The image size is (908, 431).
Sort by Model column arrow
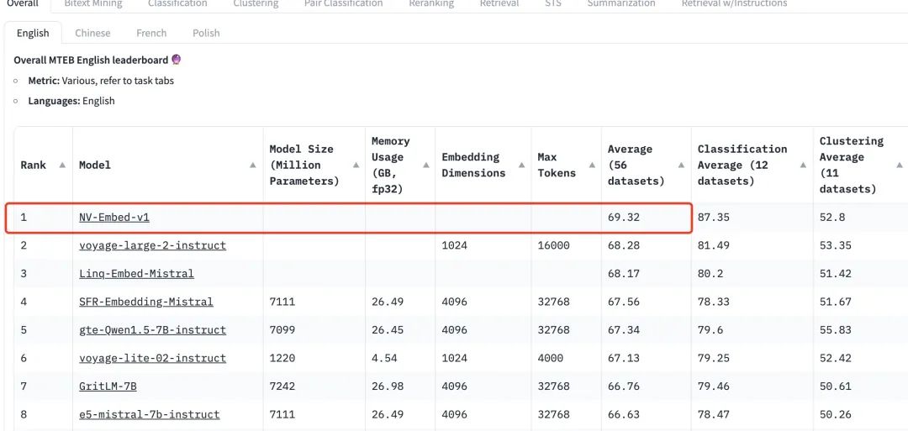coord(252,165)
